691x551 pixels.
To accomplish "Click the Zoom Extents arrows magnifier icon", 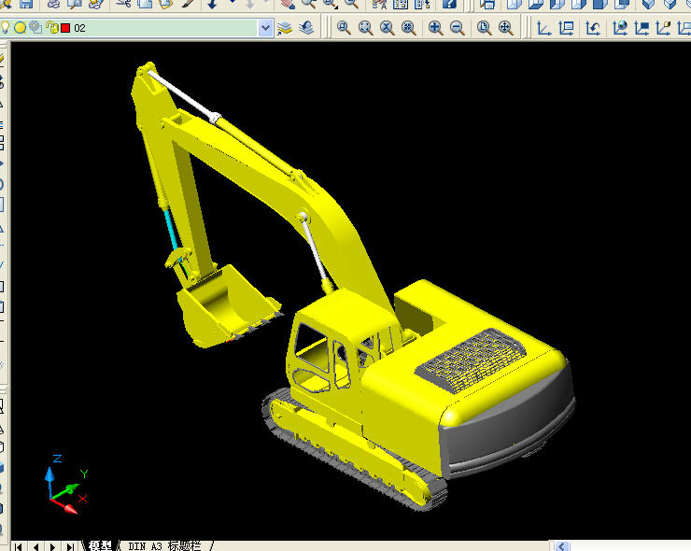I will pyautogui.click(x=505, y=28).
